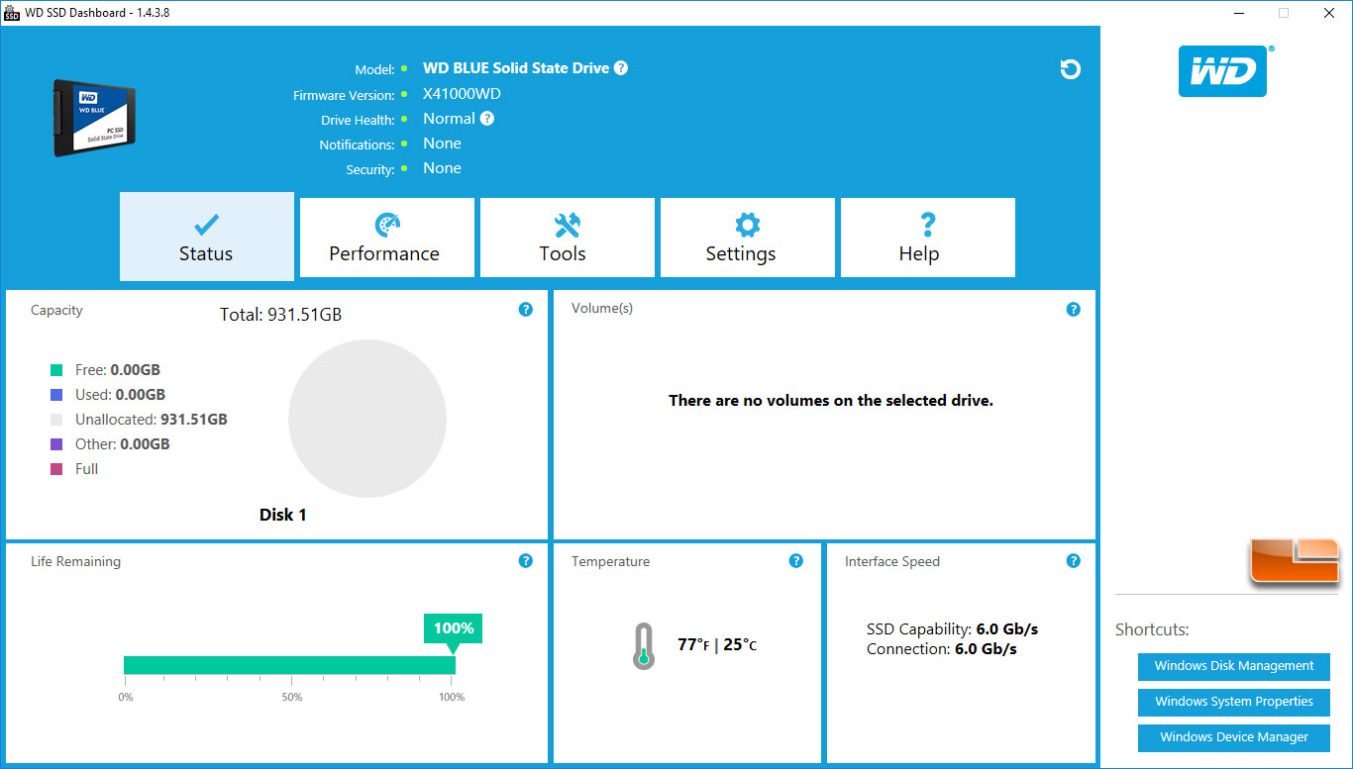Open the Interface Speed help icon
The image size is (1353, 769).
click(1073, 561)
